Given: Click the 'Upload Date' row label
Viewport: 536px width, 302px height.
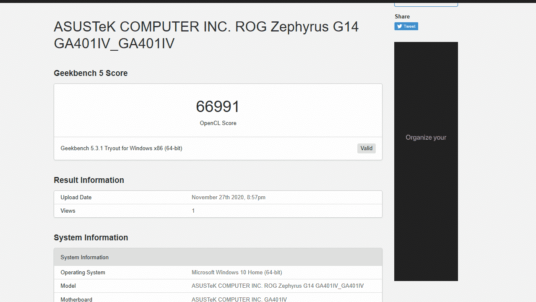Looking at the screenshot, I should [x=76, y=197].
